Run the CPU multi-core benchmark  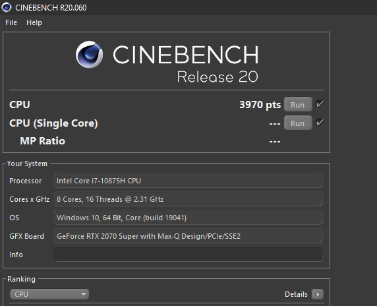tap(298, 105)
